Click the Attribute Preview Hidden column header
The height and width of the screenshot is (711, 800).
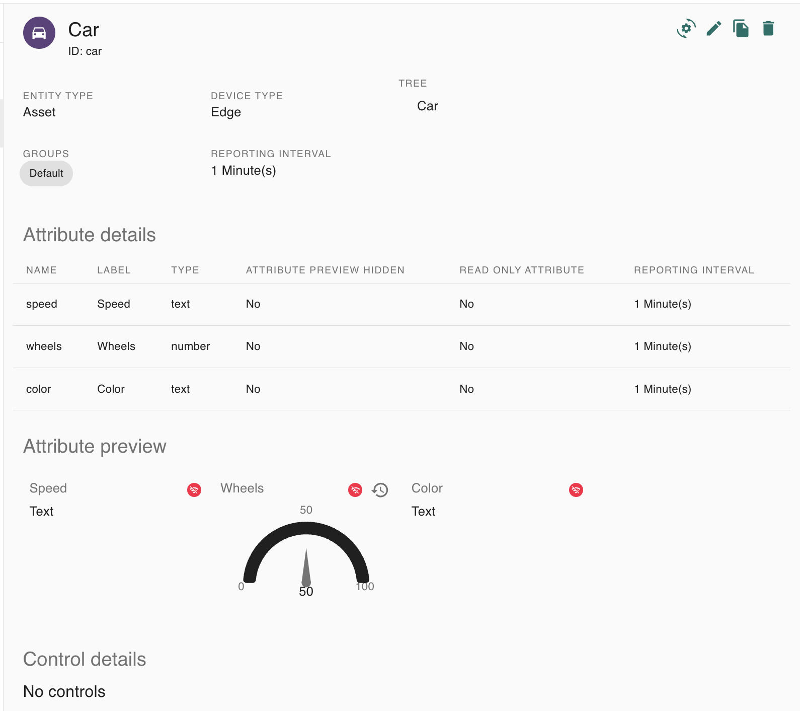tap(325, 270)
